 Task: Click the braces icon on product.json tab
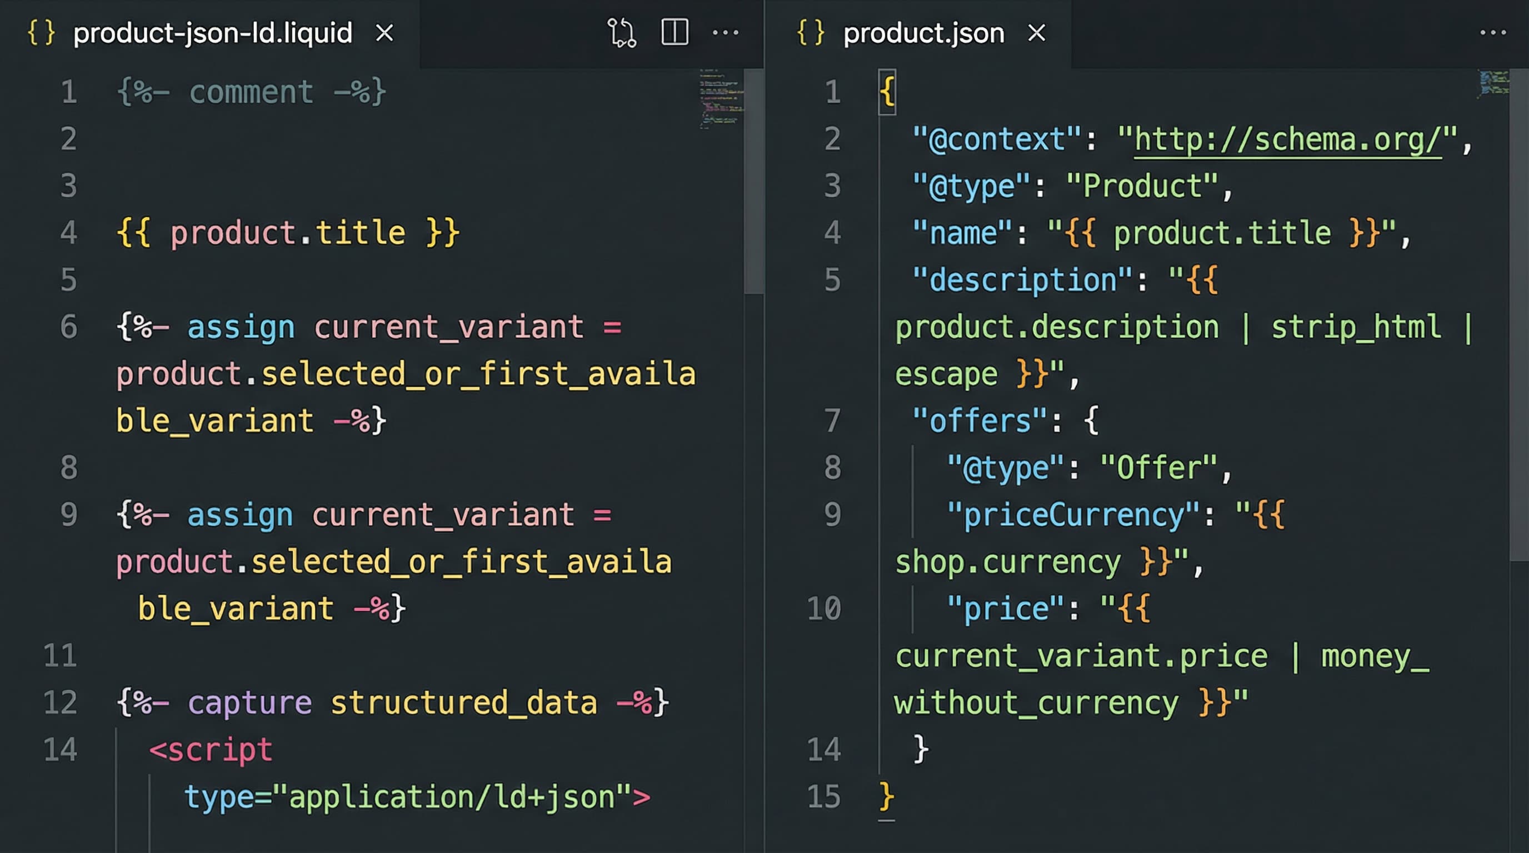(x=811, y=33)
